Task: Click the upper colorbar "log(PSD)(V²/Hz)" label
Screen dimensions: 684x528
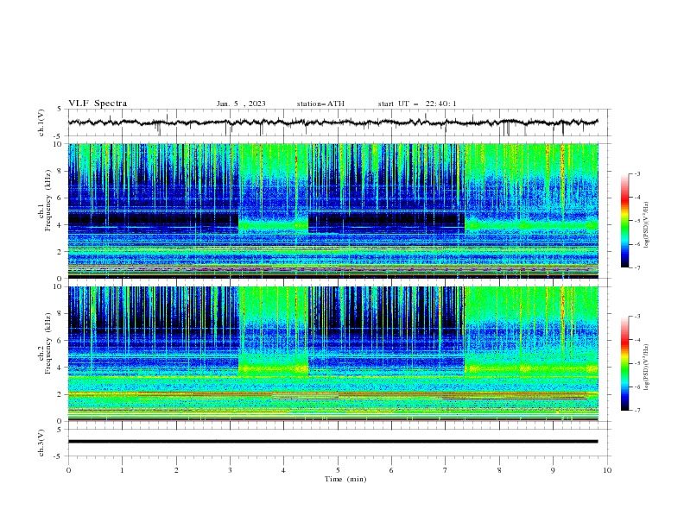Action: (646, 225)
